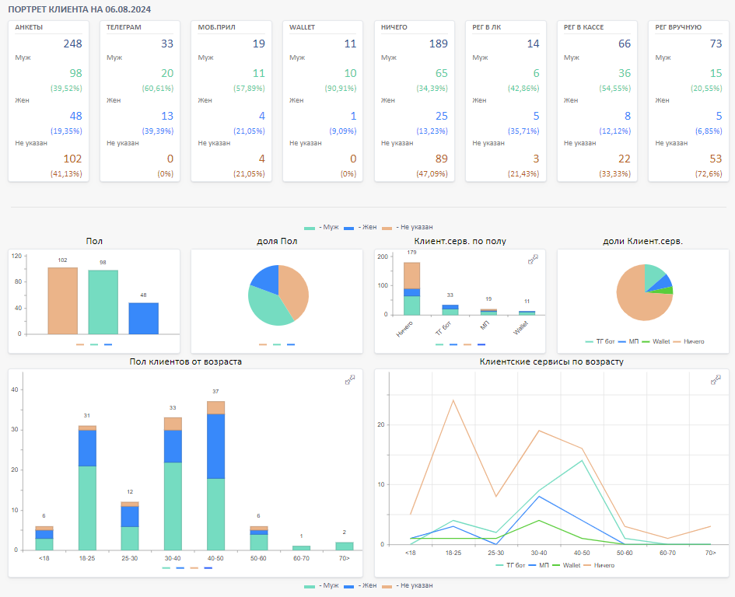Click the 40-50 age bar labeled 37

(x=215, y=476)
